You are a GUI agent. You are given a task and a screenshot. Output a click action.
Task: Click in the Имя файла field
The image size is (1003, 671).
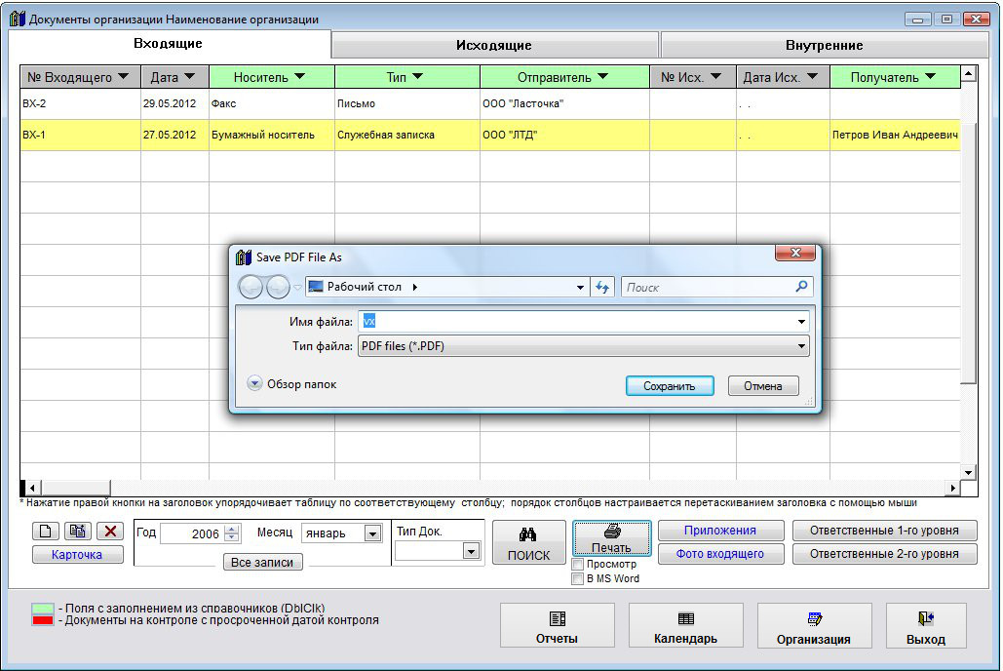coord(575,321)
